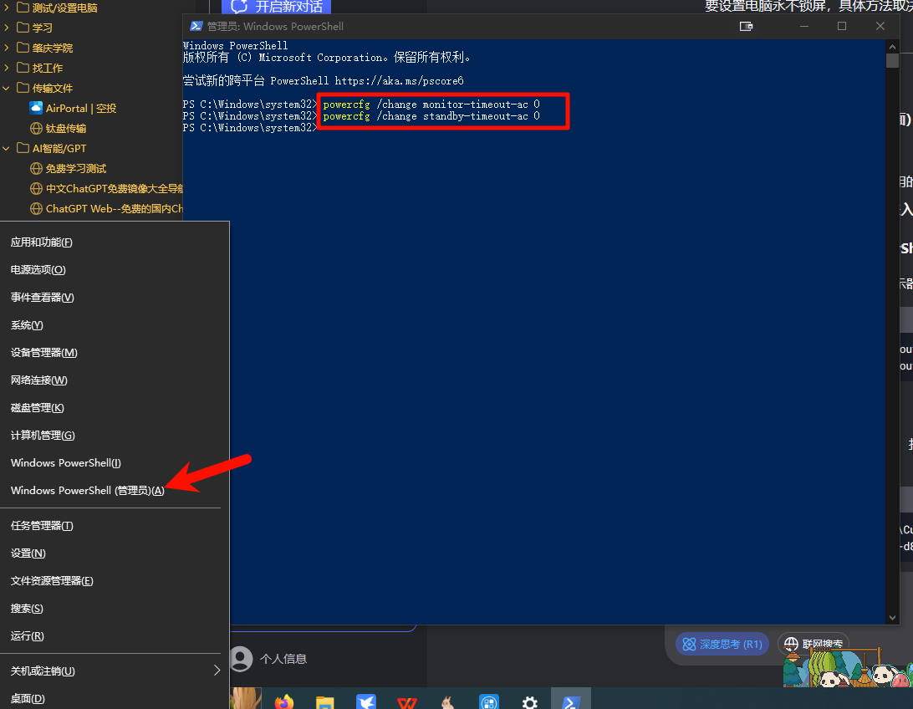Select 搜索(S) from the menu
913x709 pixels.
114,609
